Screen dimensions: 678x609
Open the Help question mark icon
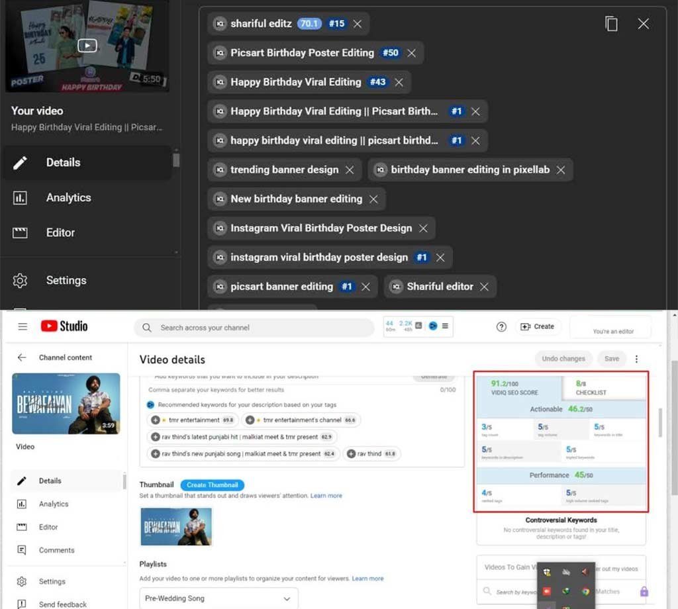click(501, 327)
